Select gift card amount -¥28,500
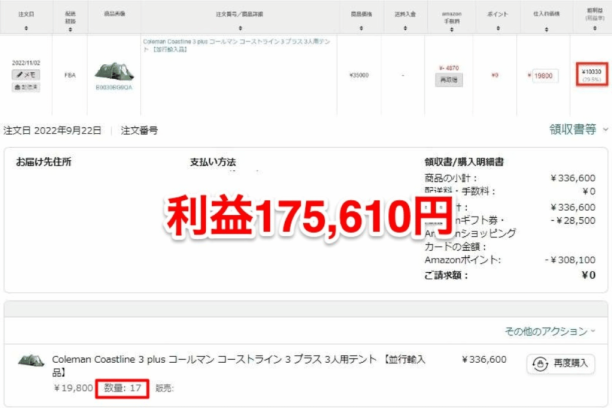This screenshot has height=408, width=612. 573,220
